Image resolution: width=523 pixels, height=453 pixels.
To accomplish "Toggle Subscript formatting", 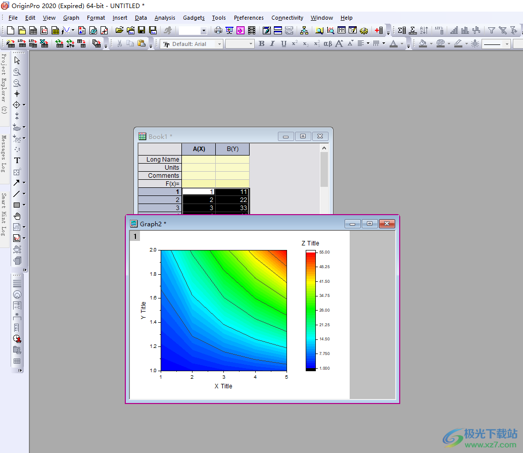I will (306, 43).
